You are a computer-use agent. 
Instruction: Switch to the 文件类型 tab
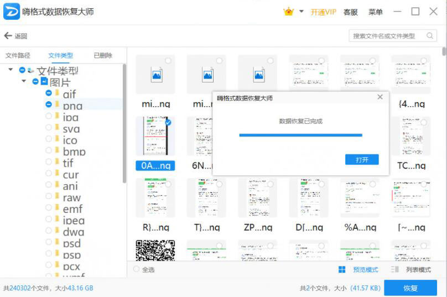[61, 55]
